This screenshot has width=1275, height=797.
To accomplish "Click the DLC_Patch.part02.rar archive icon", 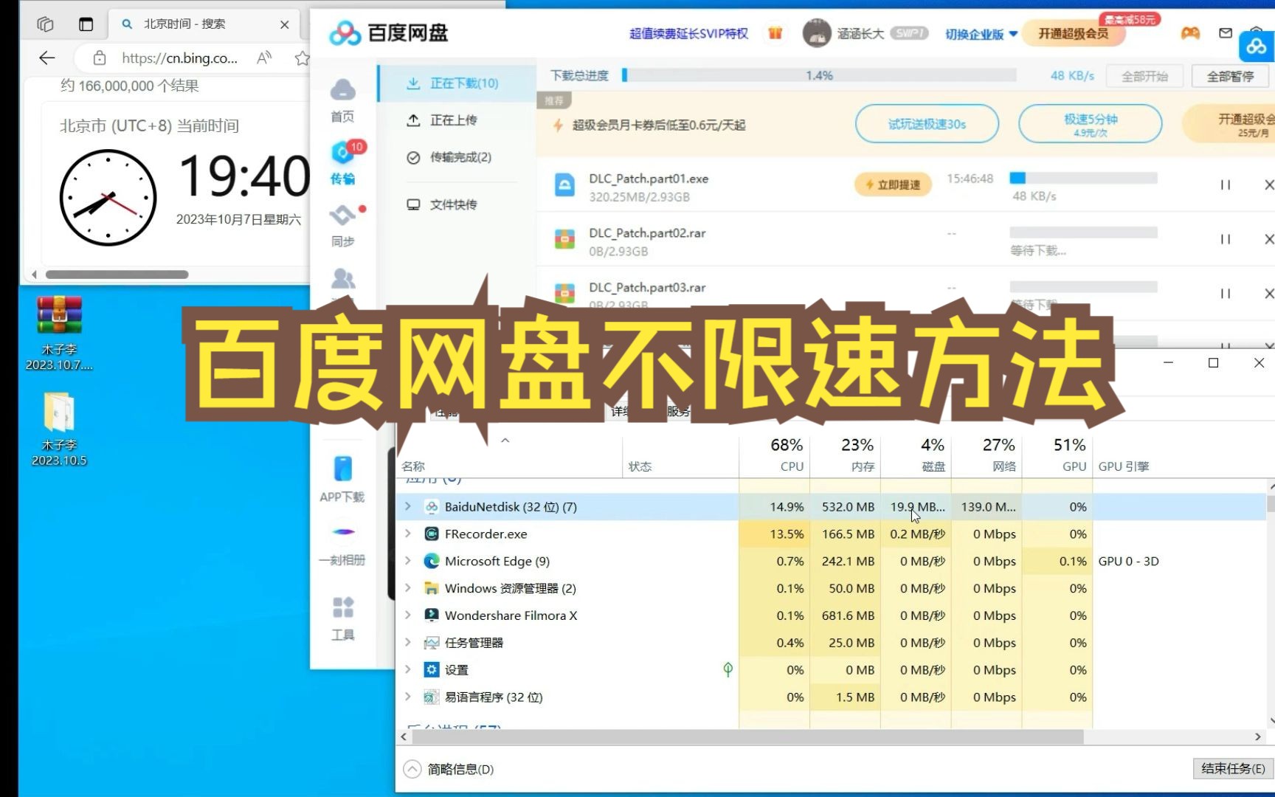I will click(564, 239).
